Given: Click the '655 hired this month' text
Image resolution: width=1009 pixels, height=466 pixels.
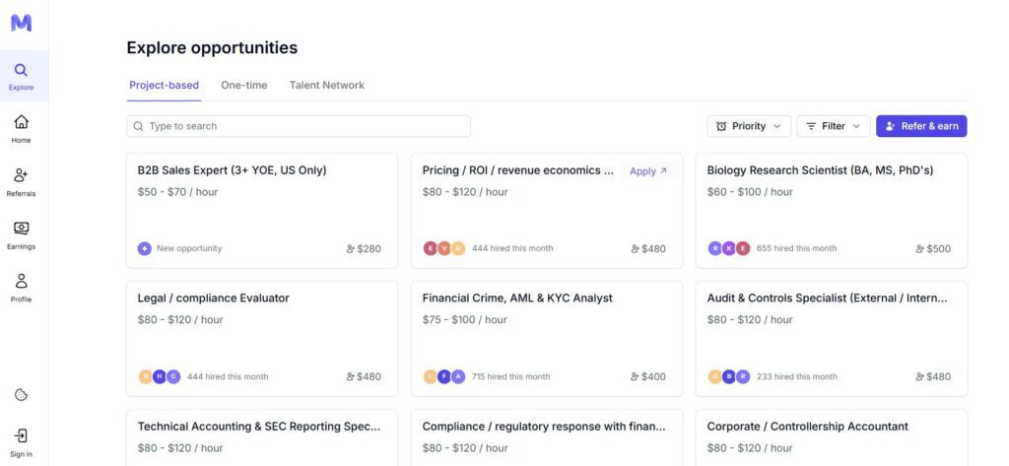Looking at the screenshot, I should pyautogui.click(x=796, y=248).
